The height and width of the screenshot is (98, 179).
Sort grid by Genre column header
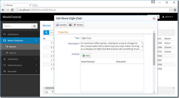[168, 39]
